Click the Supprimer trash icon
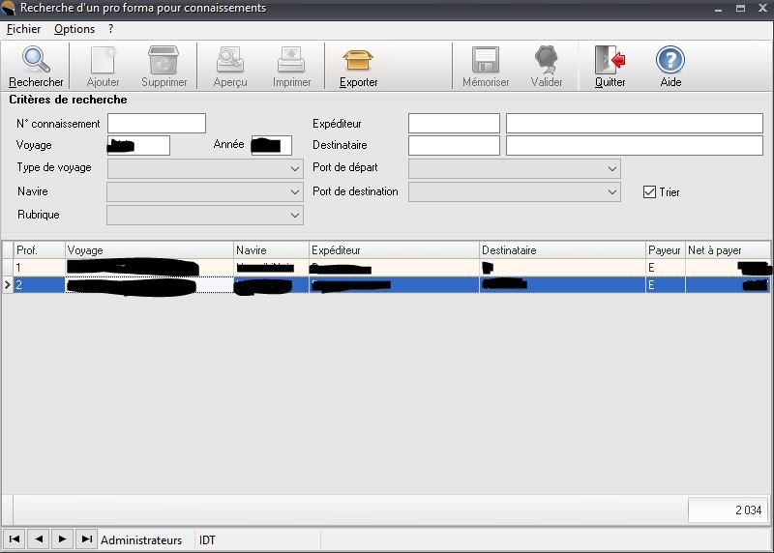Screen dimensions: 774x553 (x=164, y=61)
